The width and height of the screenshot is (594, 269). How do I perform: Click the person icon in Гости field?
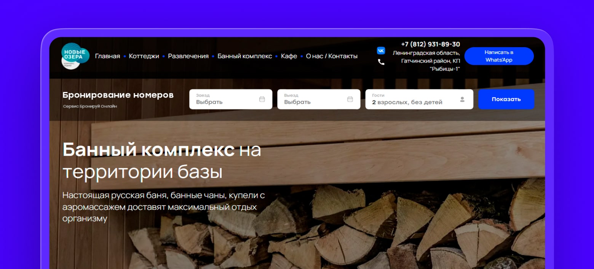coord(462,99)
